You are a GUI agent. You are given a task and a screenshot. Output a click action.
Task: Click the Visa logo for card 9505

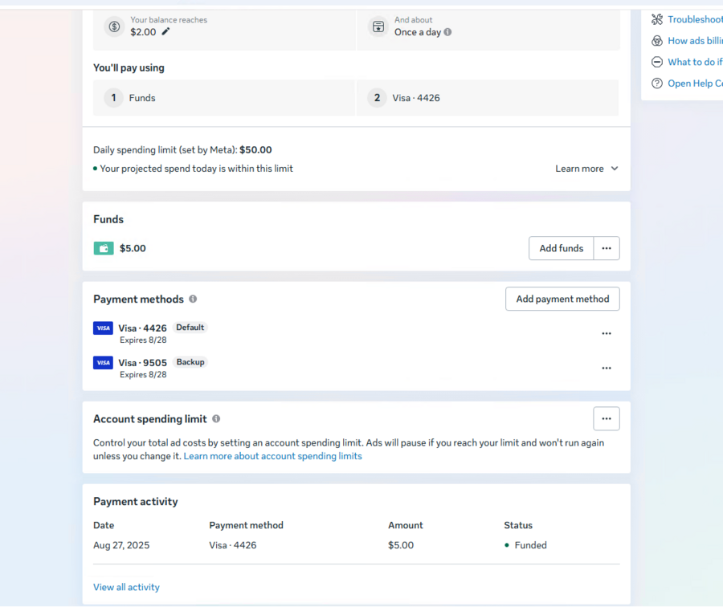pyautogui.click(x=104, y=362)
